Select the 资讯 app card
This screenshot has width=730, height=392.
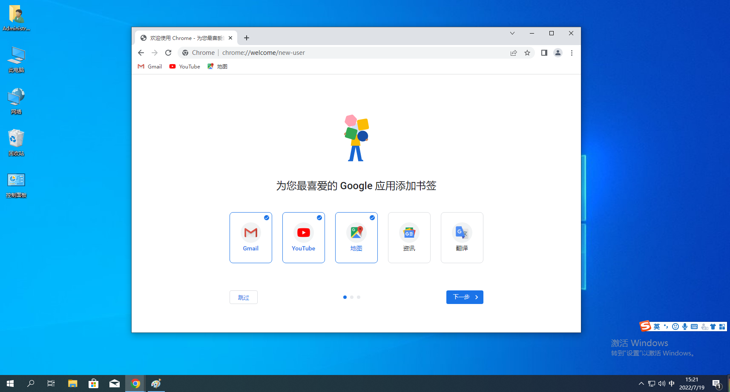click(x=409, y=238)
